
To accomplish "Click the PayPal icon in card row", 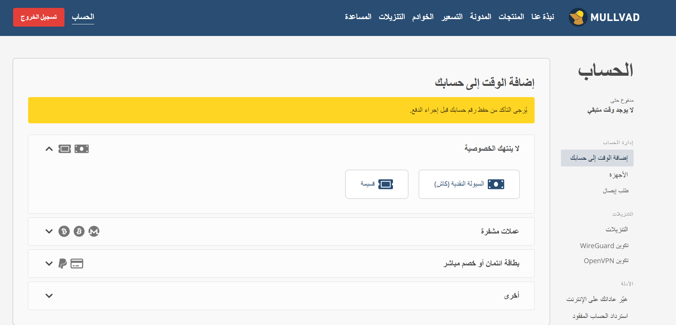I will (x=63, y=264).
